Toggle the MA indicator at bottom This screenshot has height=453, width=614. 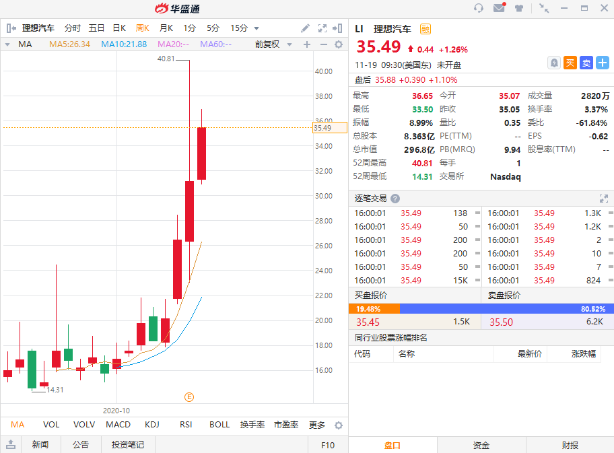[x=18, y=425]
